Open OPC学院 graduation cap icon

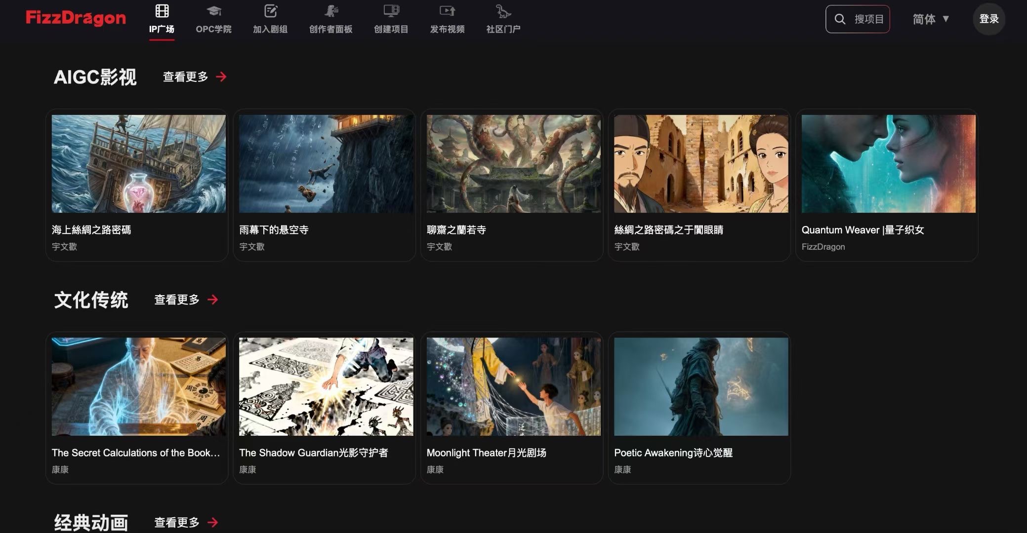213,11
